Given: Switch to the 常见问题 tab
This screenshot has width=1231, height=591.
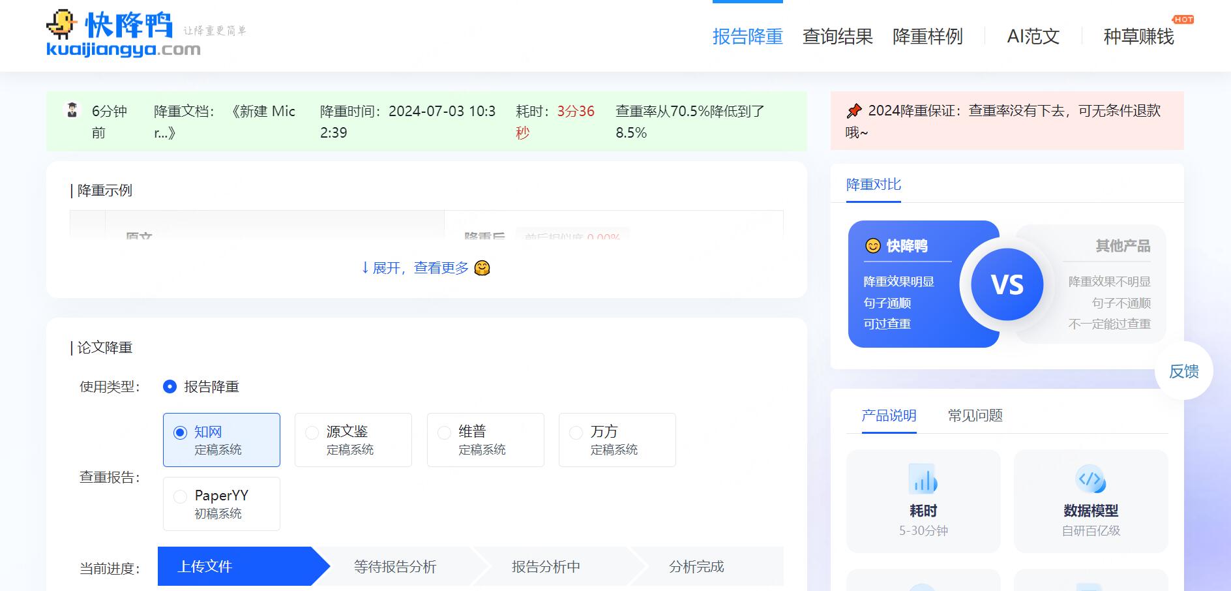Looking at the screenshot, I should point(975,416).
